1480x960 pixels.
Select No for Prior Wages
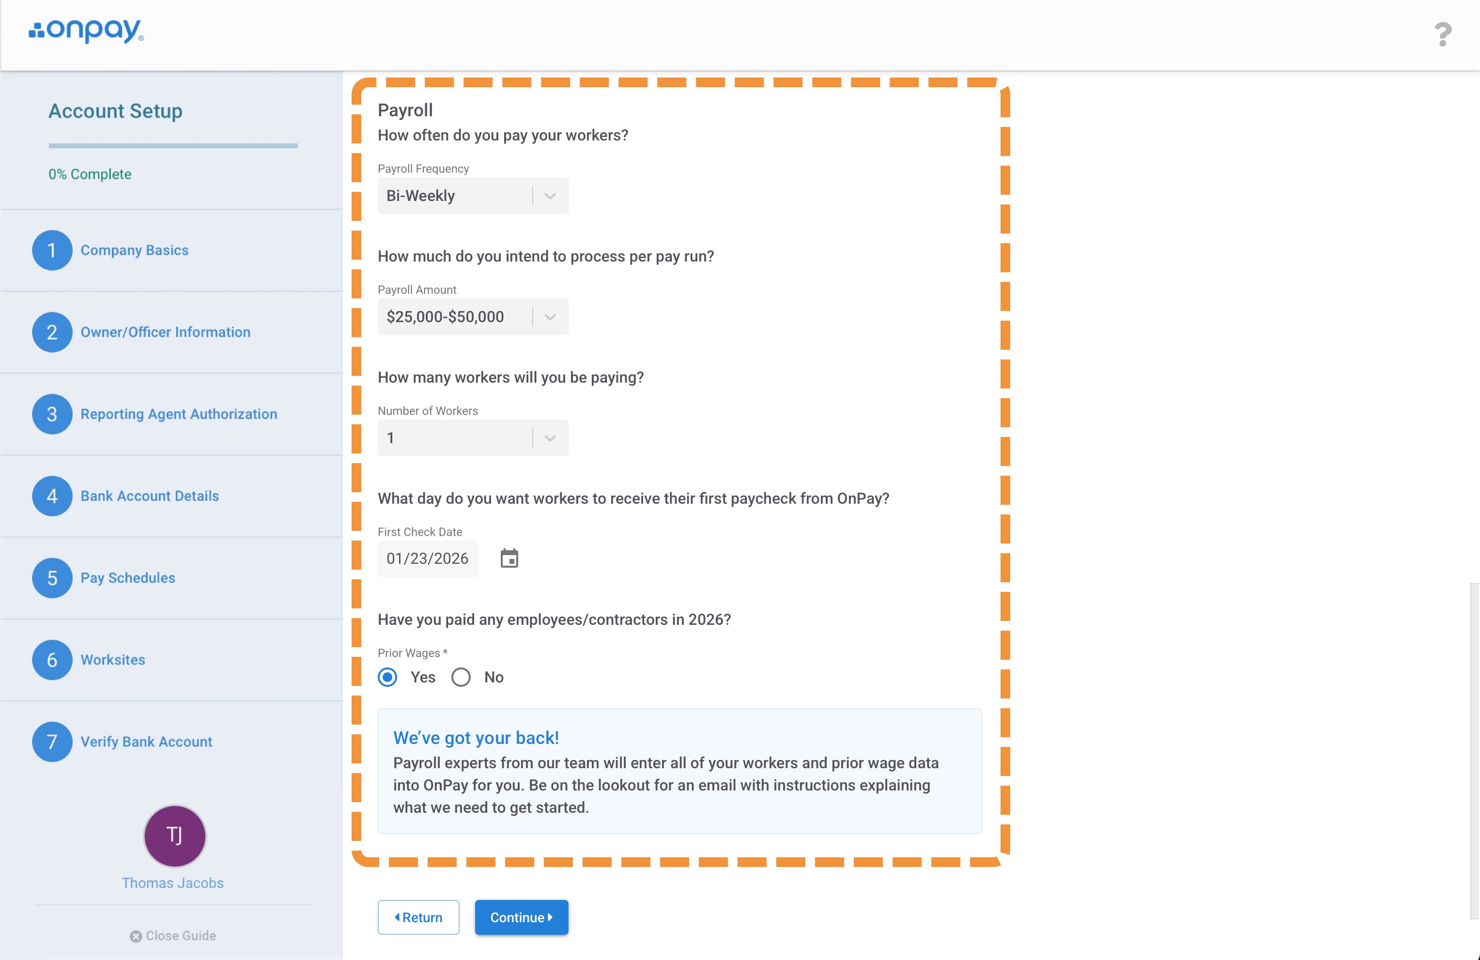tap(461, 677)
